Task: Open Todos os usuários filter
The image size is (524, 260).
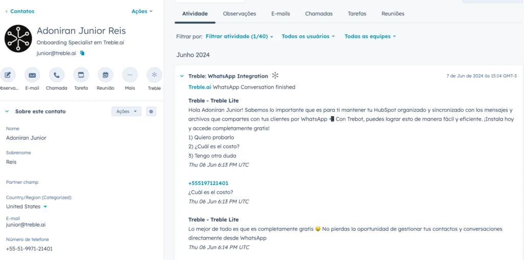Action: pyautogui.click(x=308, y=36)
